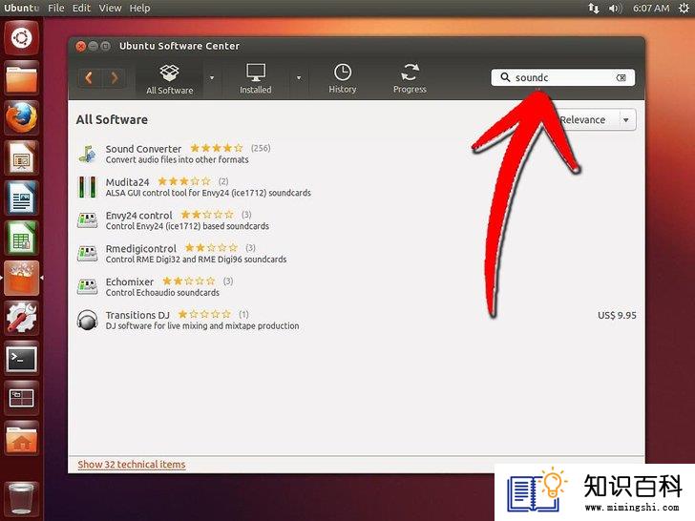The height and width of the screenshot is (521, 695).
Task: Open the All Software view
Action: point(169,79)
